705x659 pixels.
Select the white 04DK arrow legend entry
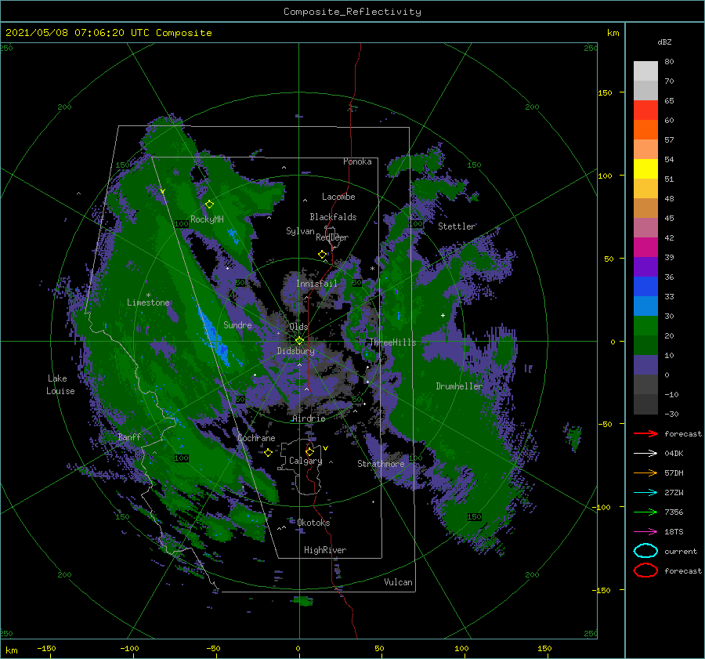645,453
